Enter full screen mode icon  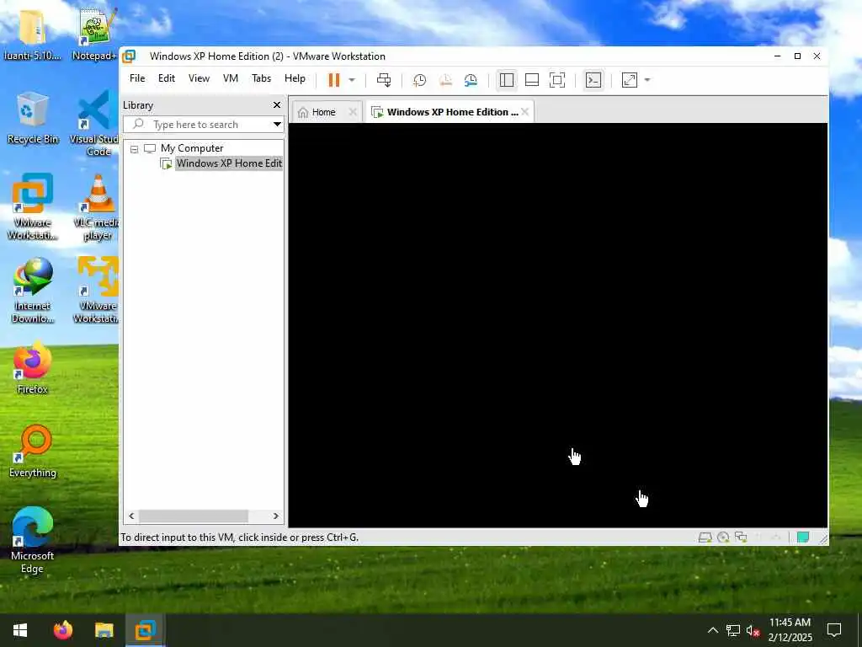point(557,80)
